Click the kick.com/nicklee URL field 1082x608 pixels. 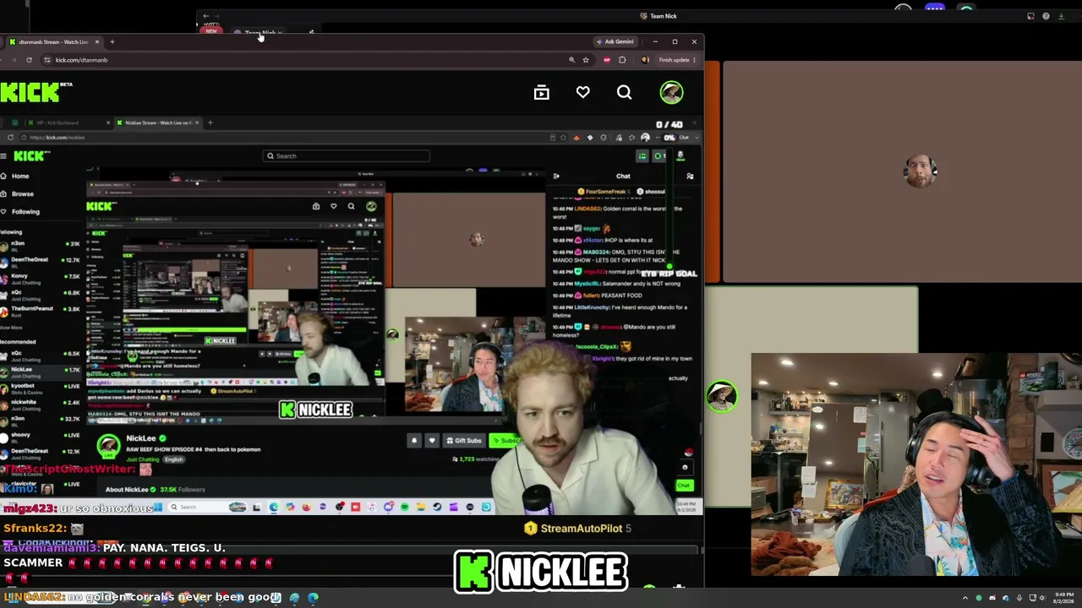point(287,138)
